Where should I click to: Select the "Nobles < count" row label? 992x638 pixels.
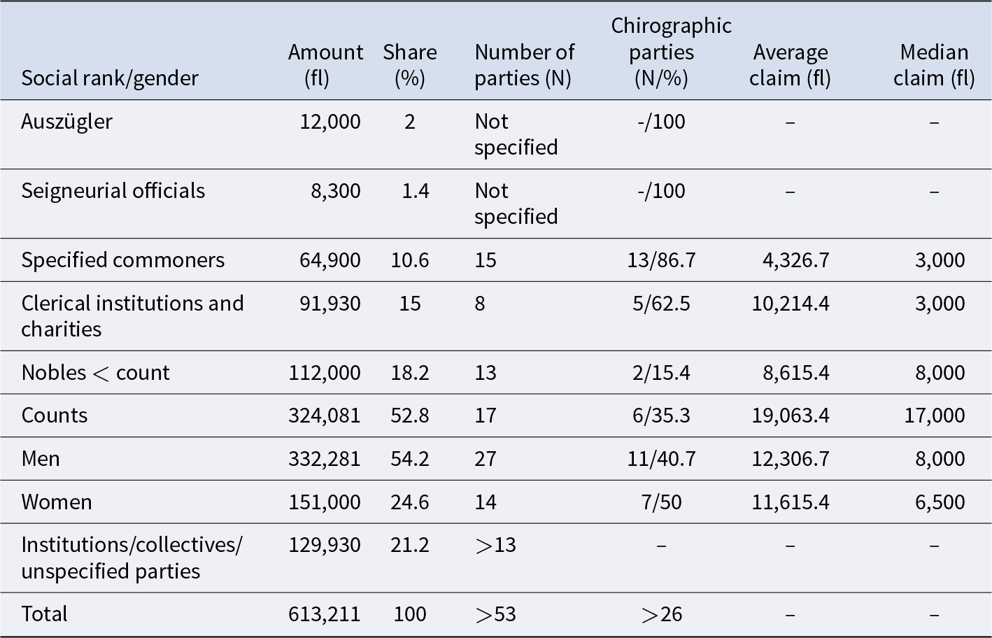click(95, 373)
